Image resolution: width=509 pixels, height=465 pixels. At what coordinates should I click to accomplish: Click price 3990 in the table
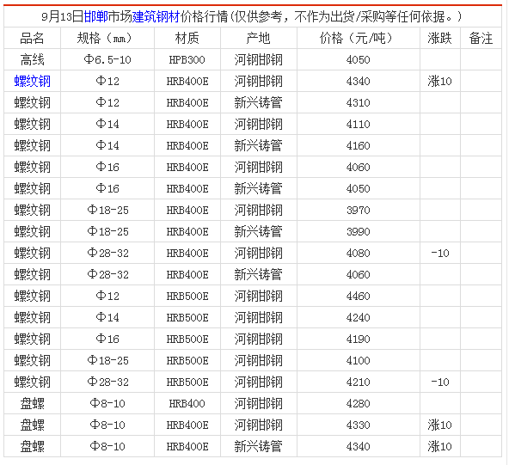(358, 231)
